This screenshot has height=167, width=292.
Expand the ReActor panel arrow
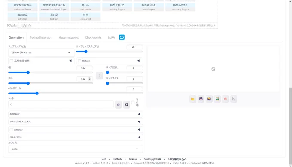tap(139, 130)
